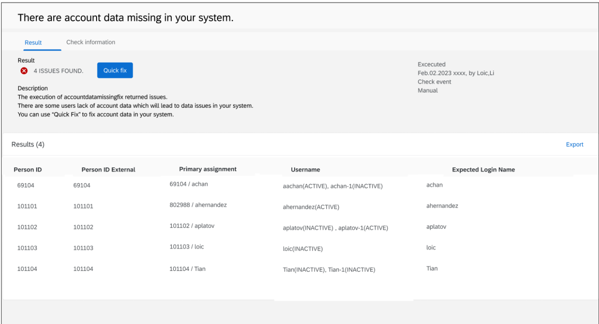Click username 'Tian(INACTIVE), Tian-1(INACTIVE)'

click(x=329, y=270)
